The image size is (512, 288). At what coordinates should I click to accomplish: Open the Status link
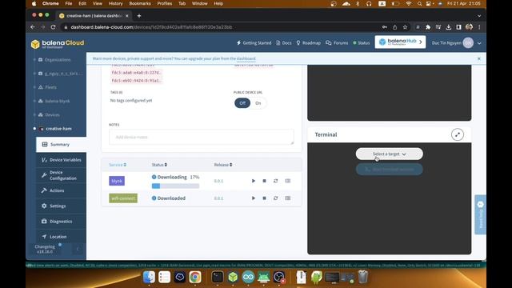(x=361, y=42)
